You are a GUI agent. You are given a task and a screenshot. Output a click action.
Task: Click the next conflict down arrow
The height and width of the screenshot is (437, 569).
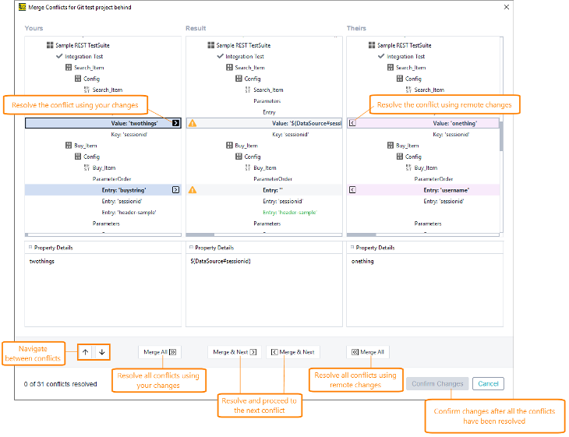[102, 352]
